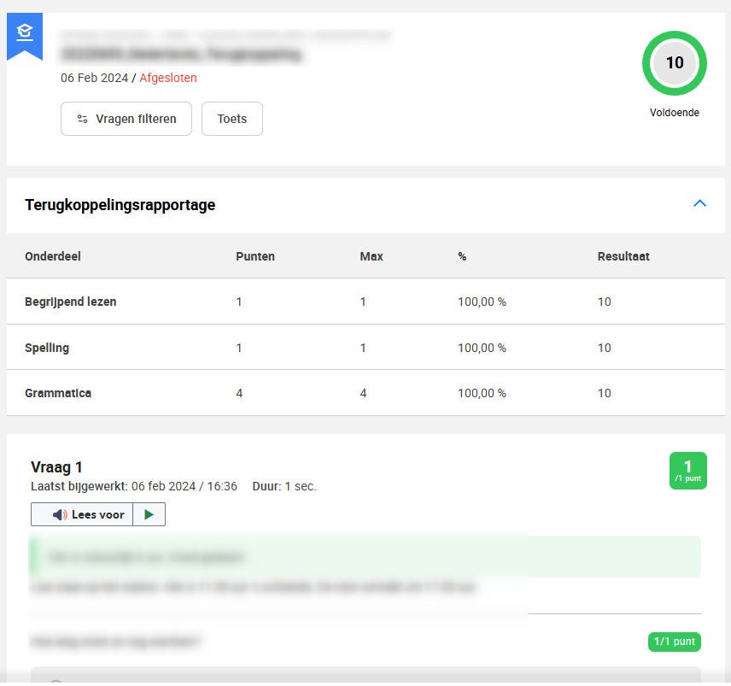Open the Vragen filteren button
731x686 pixels.
(x=126, y=119)
